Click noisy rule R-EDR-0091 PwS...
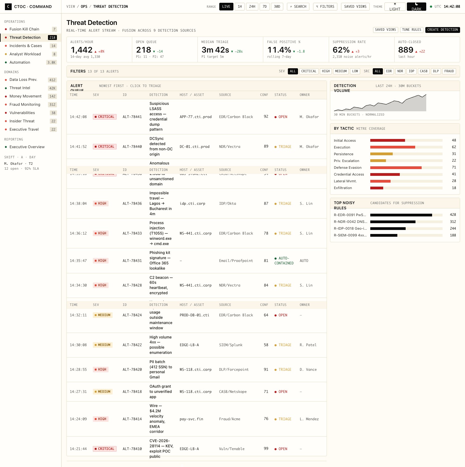 (395, 215)
